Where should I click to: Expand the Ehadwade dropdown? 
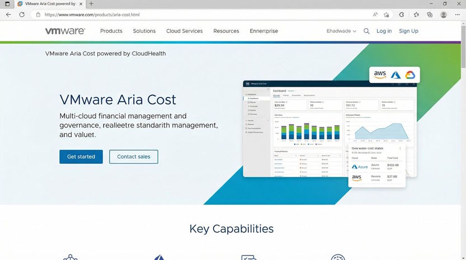[341, 31]
